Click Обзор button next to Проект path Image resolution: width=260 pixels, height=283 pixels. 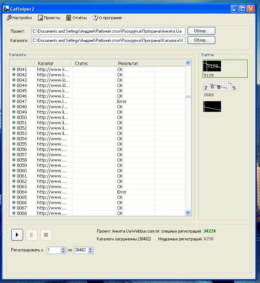click(201, 31)
